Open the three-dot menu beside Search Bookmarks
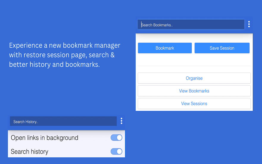 coord(249,24)
